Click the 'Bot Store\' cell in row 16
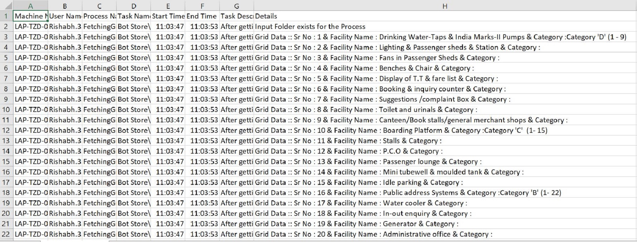The image size is (637, 242). (x=134, y=172)
